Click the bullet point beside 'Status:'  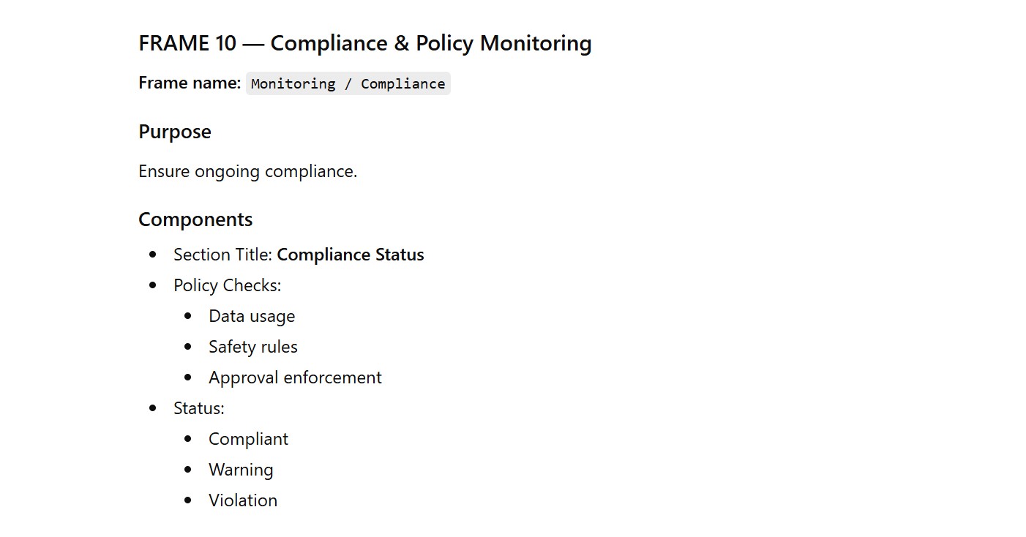[153, 408]
